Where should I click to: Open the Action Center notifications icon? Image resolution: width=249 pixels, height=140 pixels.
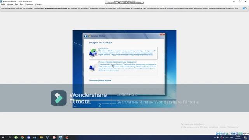245,137
